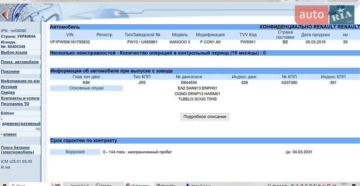Image resolution: width=360 pixels, height=186 pixels.
Task: Click the Автомобиль section heading
Action: click(65, 27)
